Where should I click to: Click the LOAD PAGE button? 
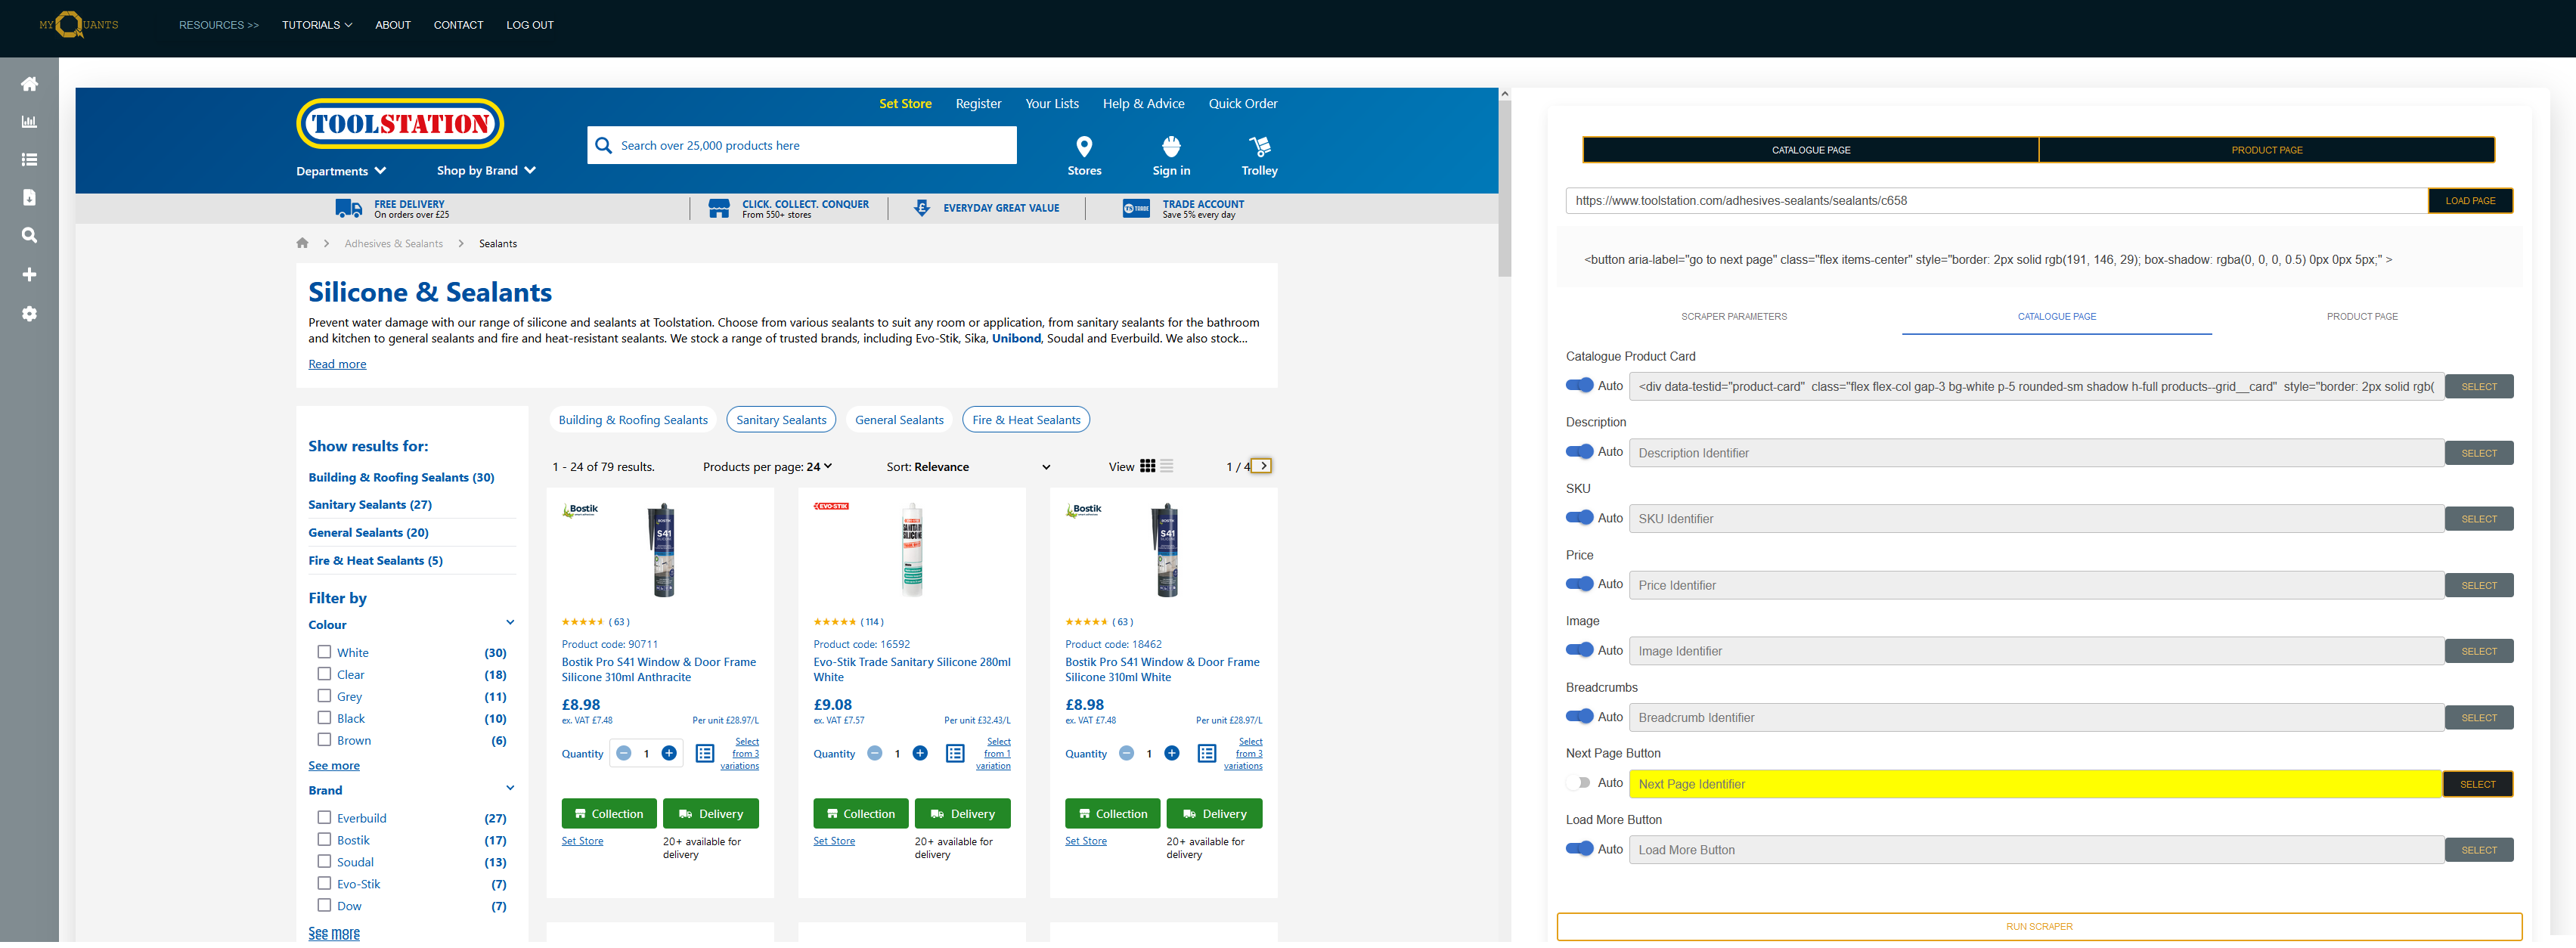[2470, 201]
